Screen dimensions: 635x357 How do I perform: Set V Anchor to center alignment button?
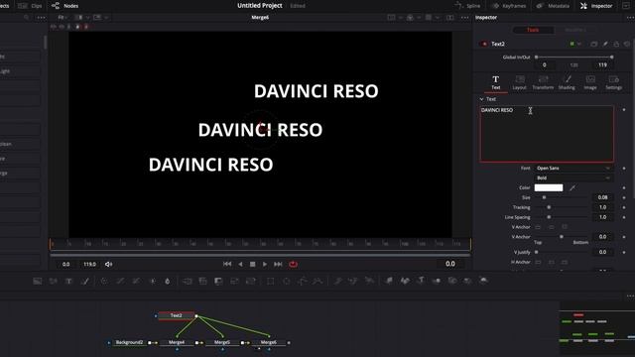click(552, 227)
